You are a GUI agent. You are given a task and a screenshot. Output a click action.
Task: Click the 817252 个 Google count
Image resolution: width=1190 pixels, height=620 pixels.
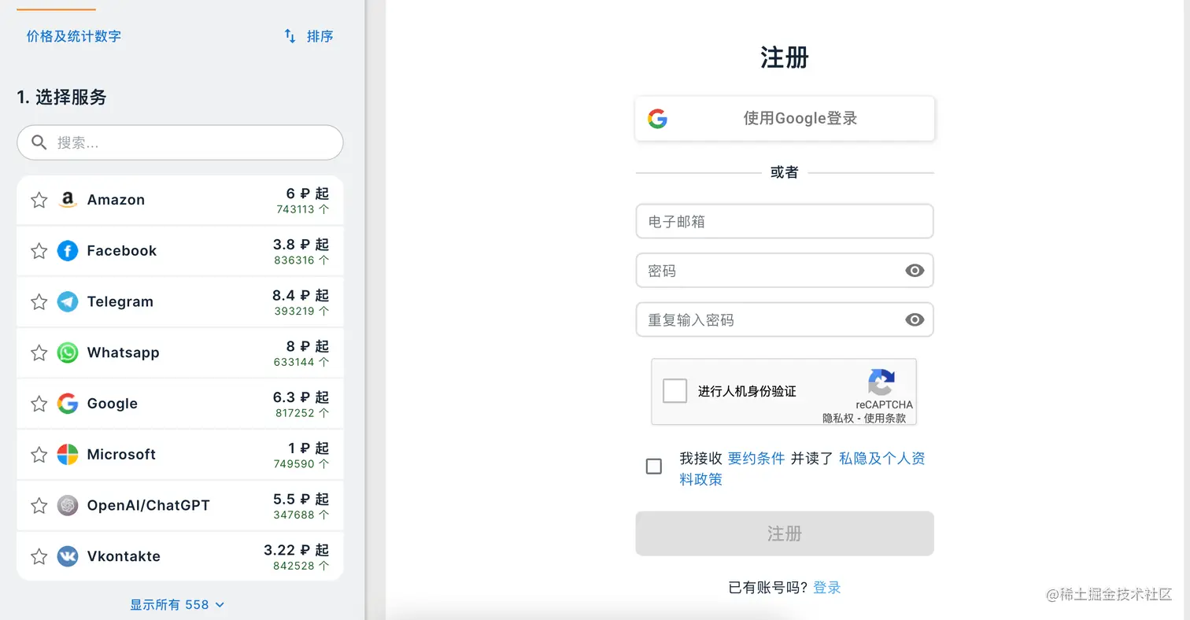(302, 413)
